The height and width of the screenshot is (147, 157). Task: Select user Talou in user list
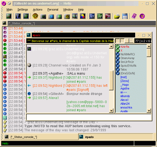pos(123,69)
